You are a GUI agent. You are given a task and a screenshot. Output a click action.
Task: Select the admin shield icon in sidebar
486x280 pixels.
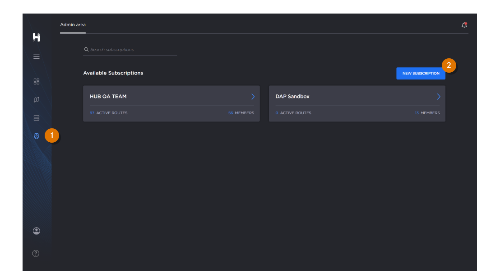pyautogui.click(x=37, y=136)
